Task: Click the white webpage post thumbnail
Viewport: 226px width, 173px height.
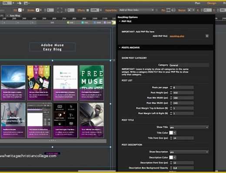Action: [65, 77]
